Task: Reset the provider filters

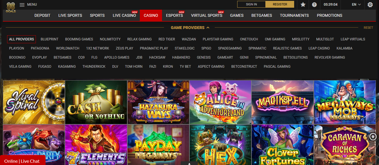Action: (x=368, y=28)
